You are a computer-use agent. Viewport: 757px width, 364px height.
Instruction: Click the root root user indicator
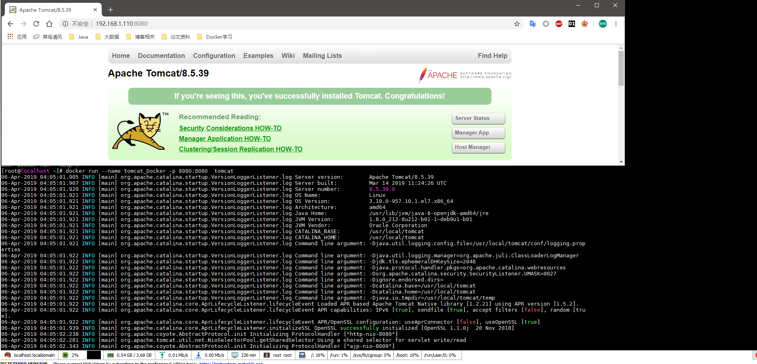278,355
